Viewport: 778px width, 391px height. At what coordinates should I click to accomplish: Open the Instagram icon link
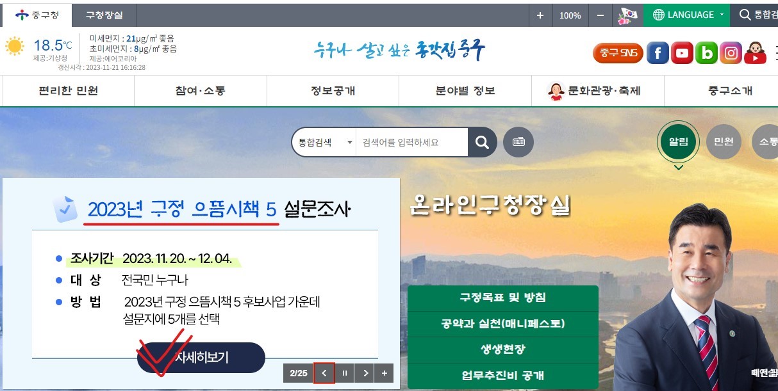point(731,53)
